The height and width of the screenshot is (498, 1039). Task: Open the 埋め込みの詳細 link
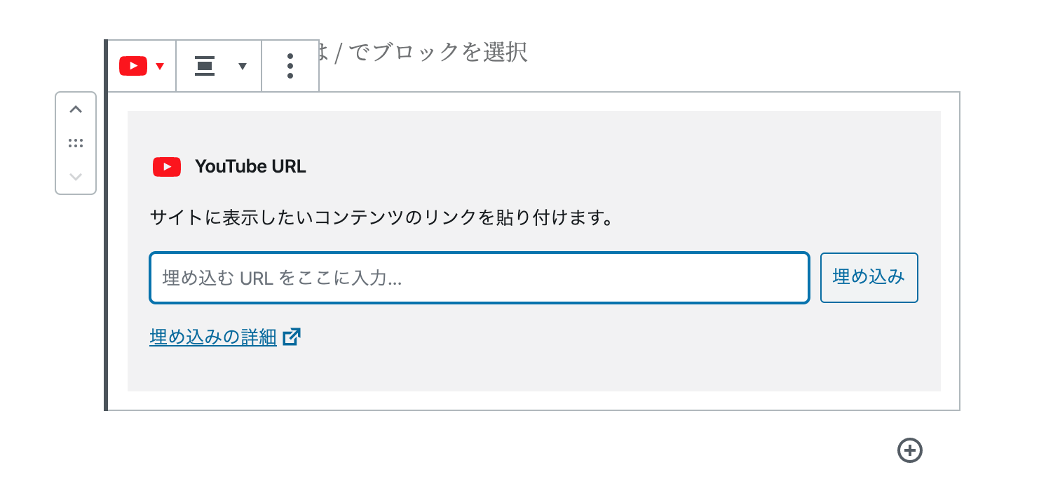point(213,337)
